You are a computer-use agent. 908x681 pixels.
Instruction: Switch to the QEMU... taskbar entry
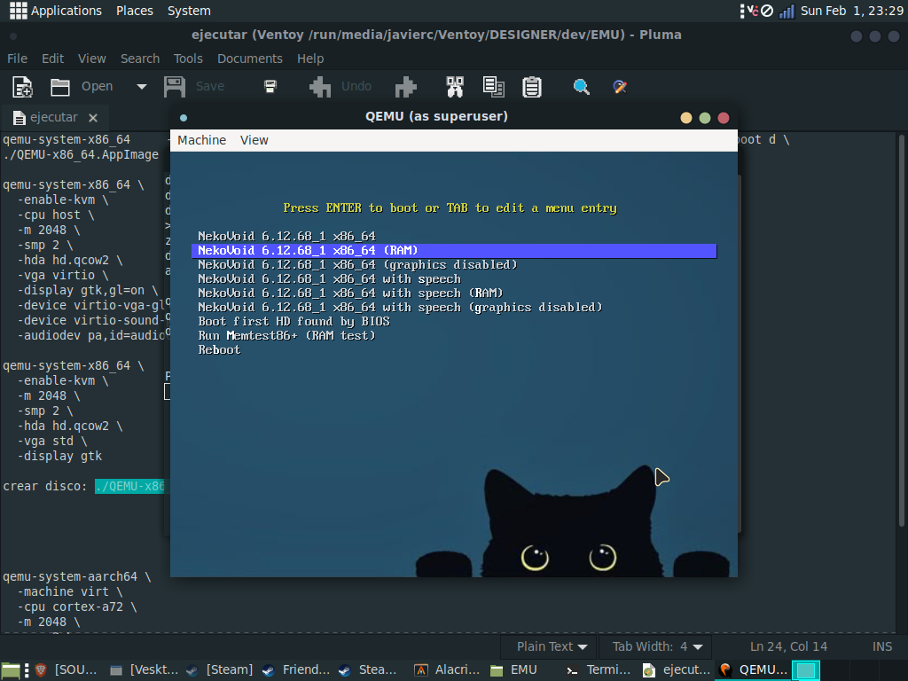[x=753, y=670]
